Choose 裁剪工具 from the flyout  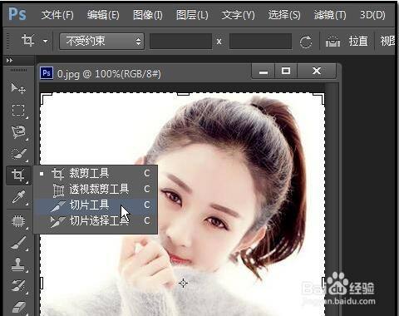(x=96, y=173)
